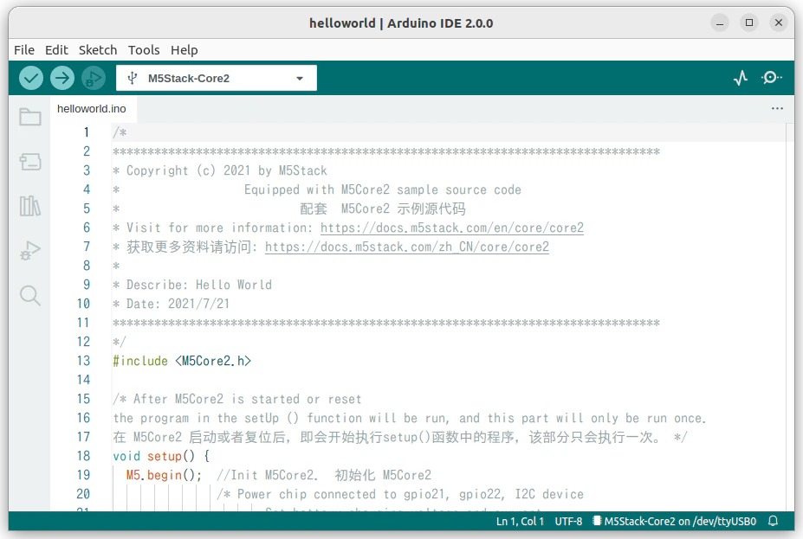
Task: Click line number 1 in the gutter
Action: click(x=87, y=132)
